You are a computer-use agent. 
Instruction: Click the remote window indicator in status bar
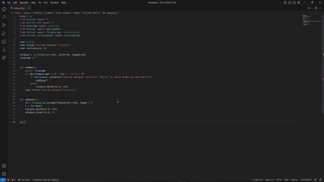point(3,180)
